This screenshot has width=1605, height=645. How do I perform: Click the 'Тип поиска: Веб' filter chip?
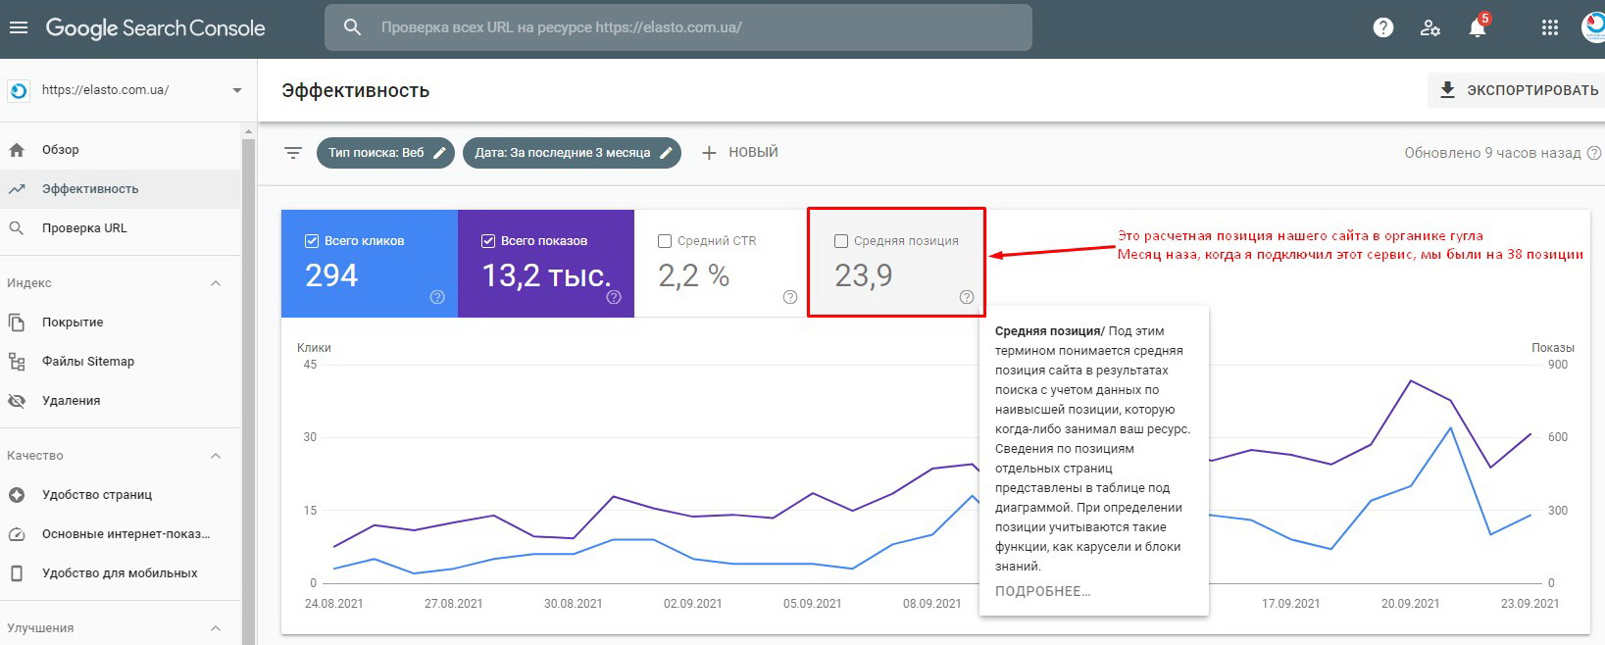(x=385, y=153)
